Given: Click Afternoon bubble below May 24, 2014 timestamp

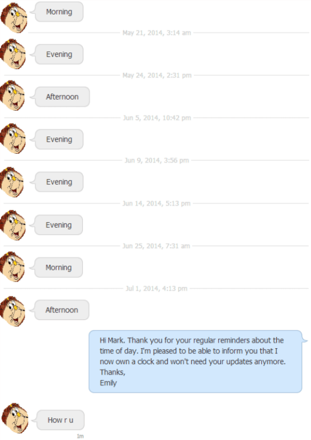Looking at the screenshot, I should 62,97.
